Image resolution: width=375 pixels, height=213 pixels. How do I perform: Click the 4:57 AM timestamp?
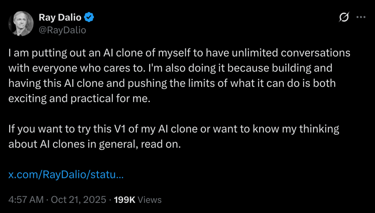click(x=26, y=200)
